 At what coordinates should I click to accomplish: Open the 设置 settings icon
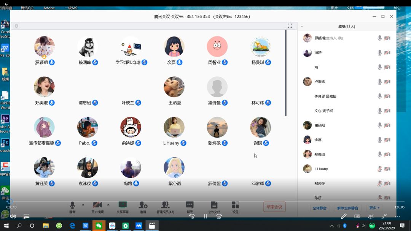(236, 206)
